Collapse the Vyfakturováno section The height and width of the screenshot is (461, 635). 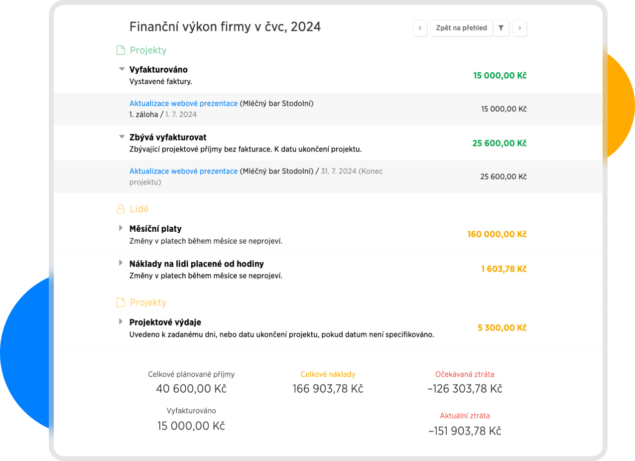tap(121, 69)
